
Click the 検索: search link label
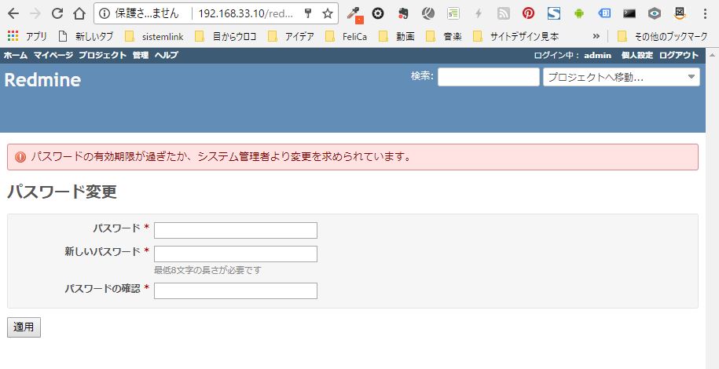[x=422, y=76]
